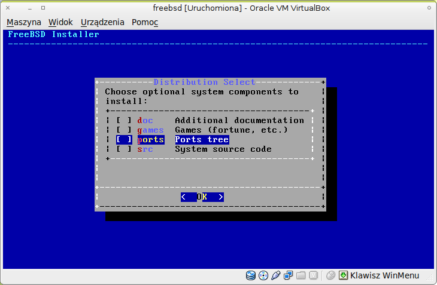Click the 'Ports tree' description

[x=202, y=140]
